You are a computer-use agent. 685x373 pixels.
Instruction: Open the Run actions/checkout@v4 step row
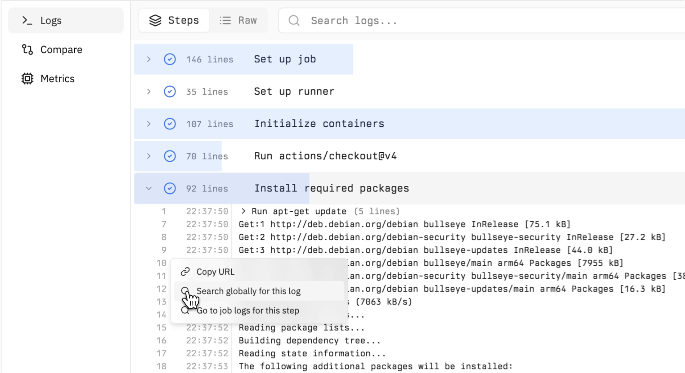pyautogui.click(x=410, y=156)
